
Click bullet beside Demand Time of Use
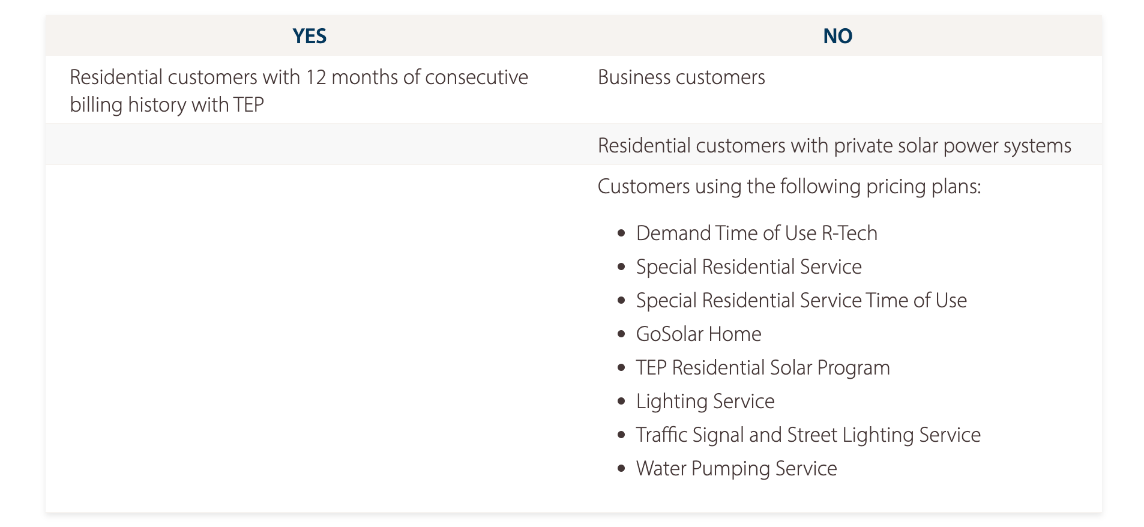621,233
